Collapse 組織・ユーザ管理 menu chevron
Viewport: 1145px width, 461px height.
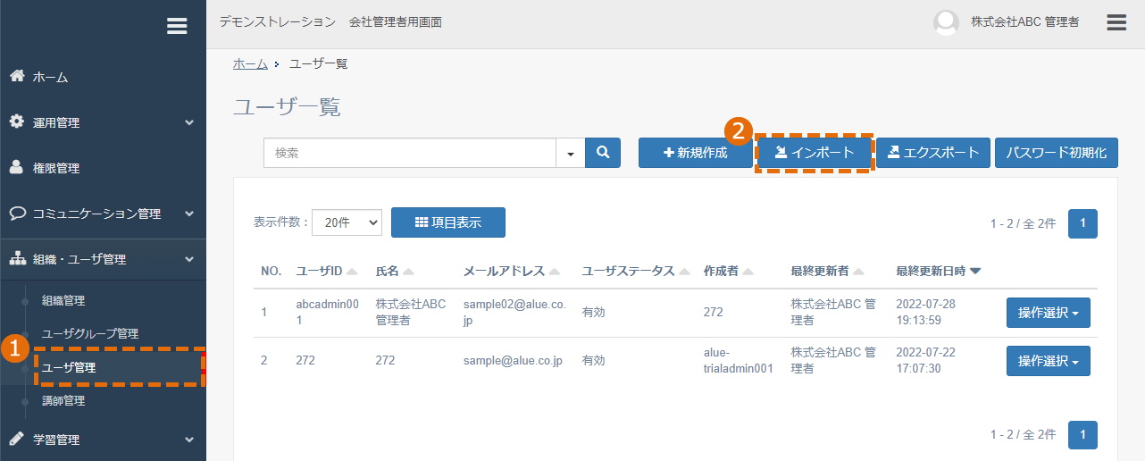(x=189, y=259)
